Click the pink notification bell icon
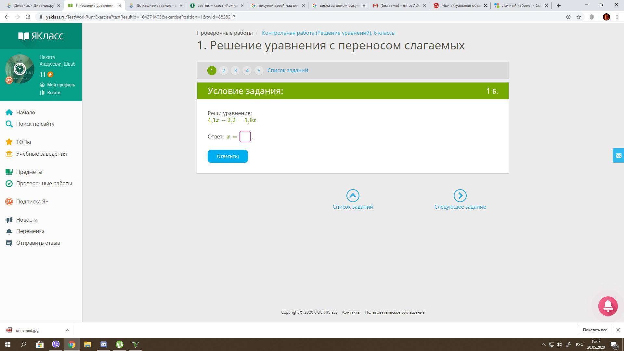The image size is (624, 351). [608, 306]
